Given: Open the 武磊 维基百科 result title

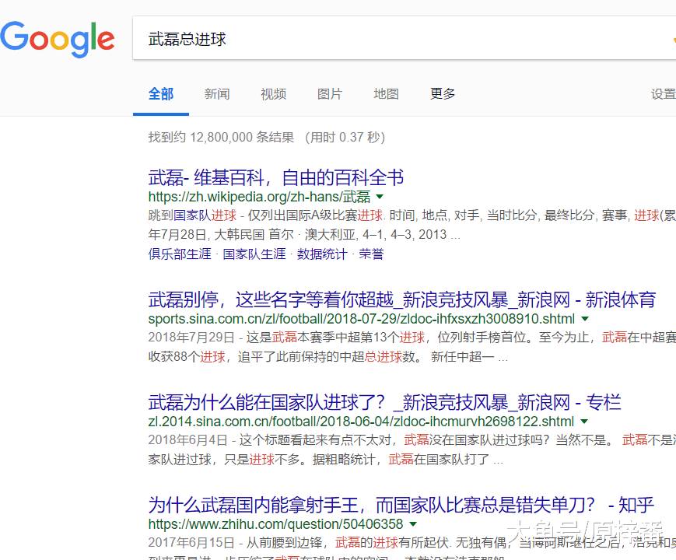Looking at the screenshot, I should click(276, 177).
